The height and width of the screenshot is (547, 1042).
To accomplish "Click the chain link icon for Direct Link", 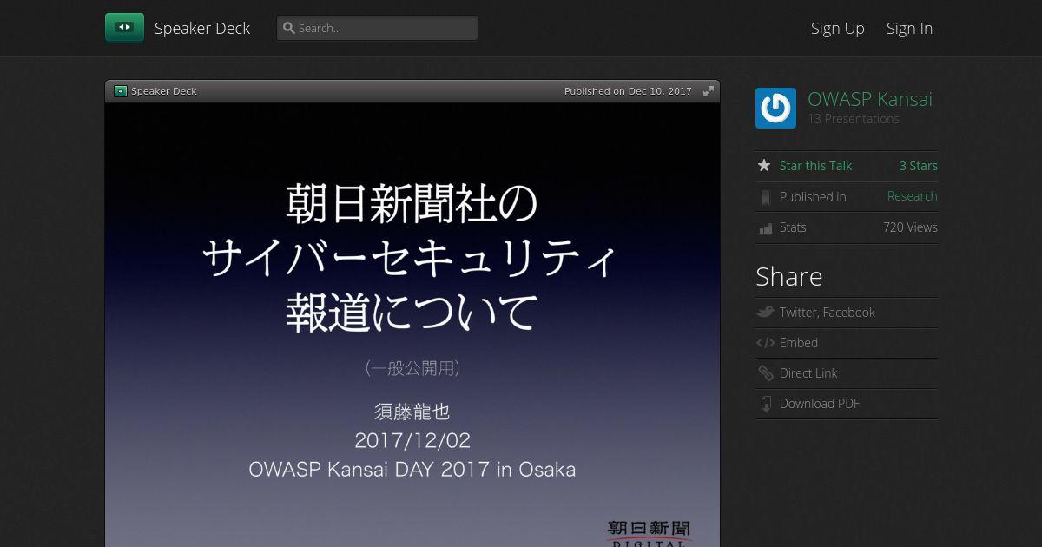I will point(765,373).
